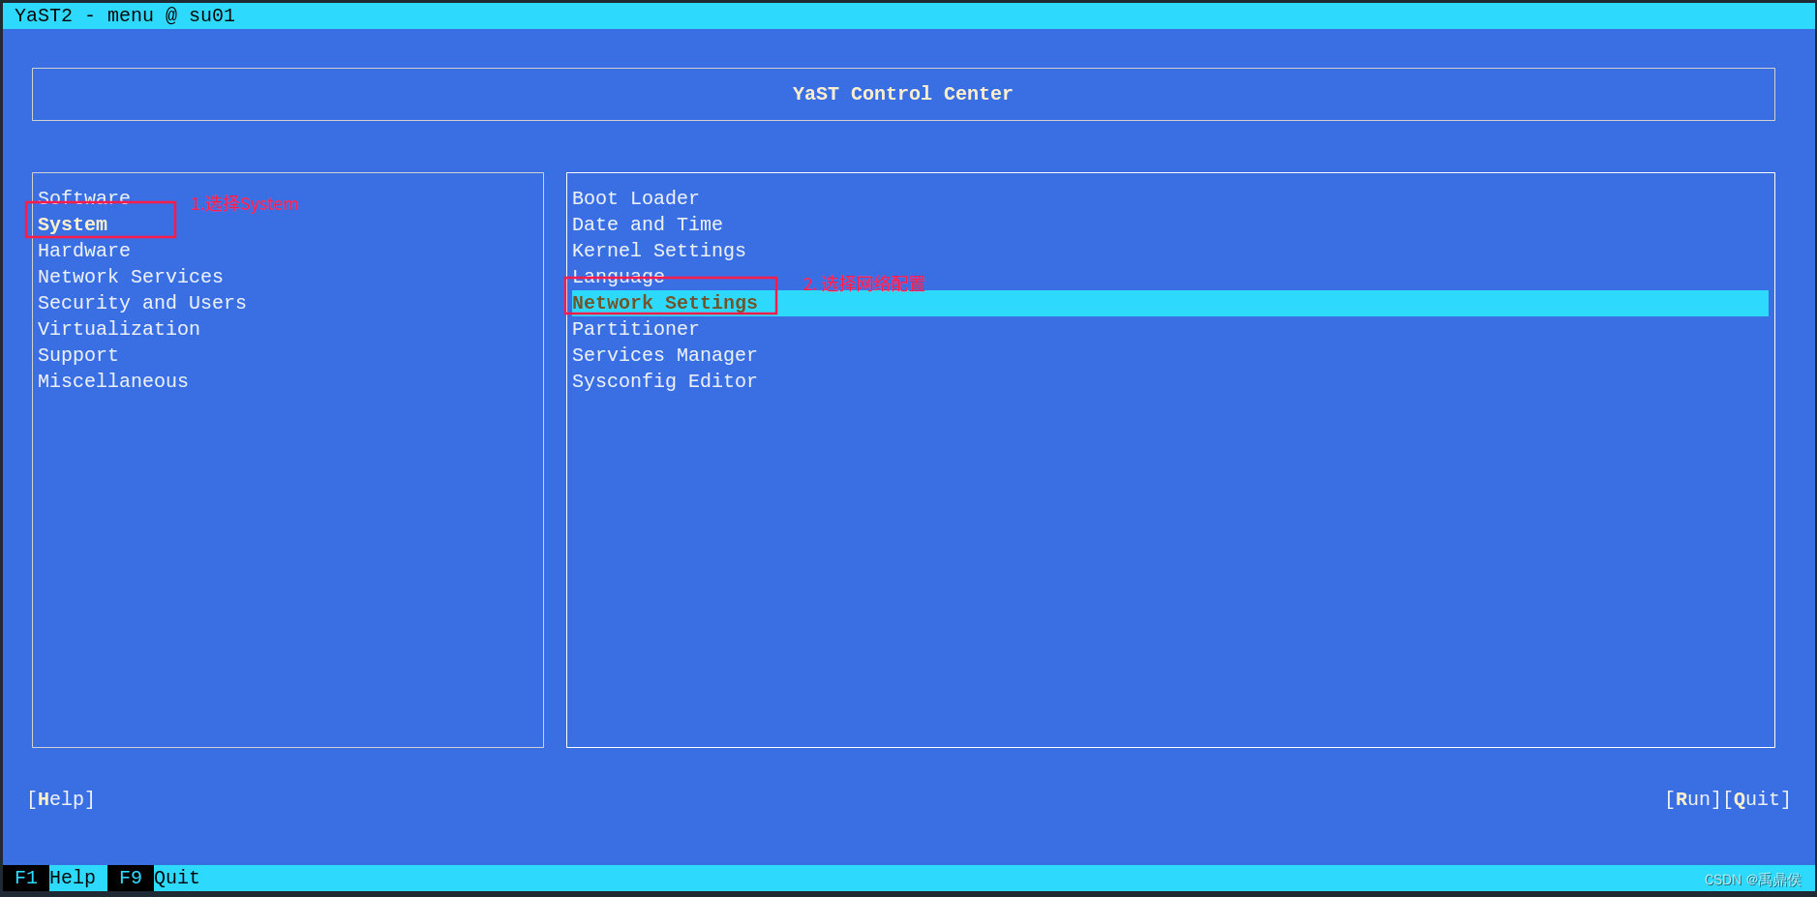
Task: Select Security and Users category
Action: [x=142, y=303]
